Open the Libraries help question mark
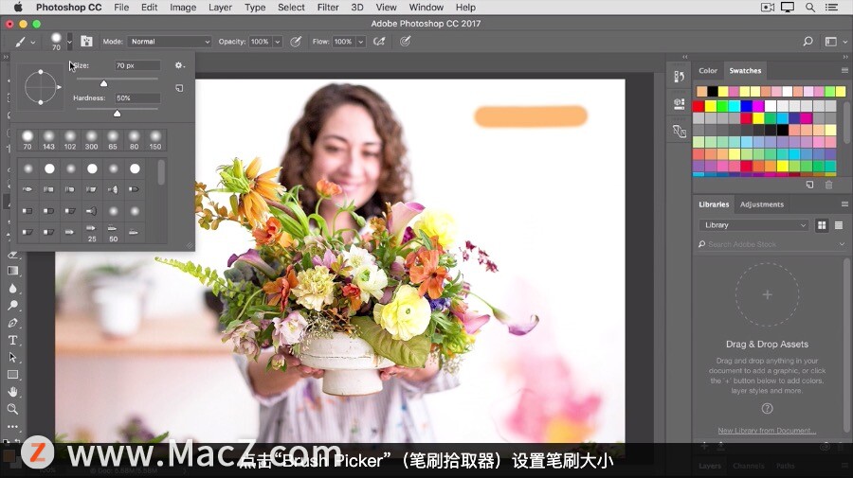 pos(767,409)
